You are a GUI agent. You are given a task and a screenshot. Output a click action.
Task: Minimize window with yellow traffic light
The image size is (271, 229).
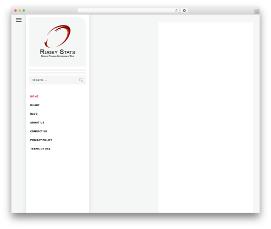pos(20,10)
